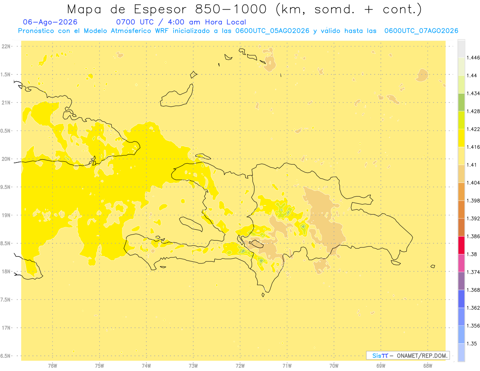Pick the purple 1.368–1.374 legend swatch
This screenshot has height=371, width=480.
(461, 281)
